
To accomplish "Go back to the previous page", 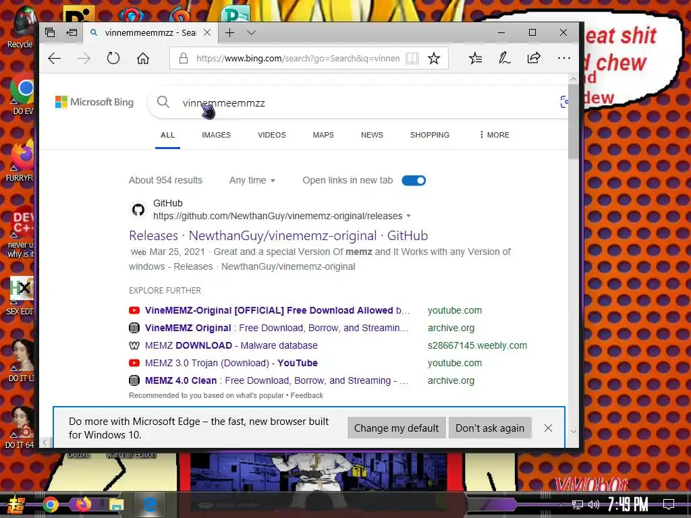I will click(54, 58).
